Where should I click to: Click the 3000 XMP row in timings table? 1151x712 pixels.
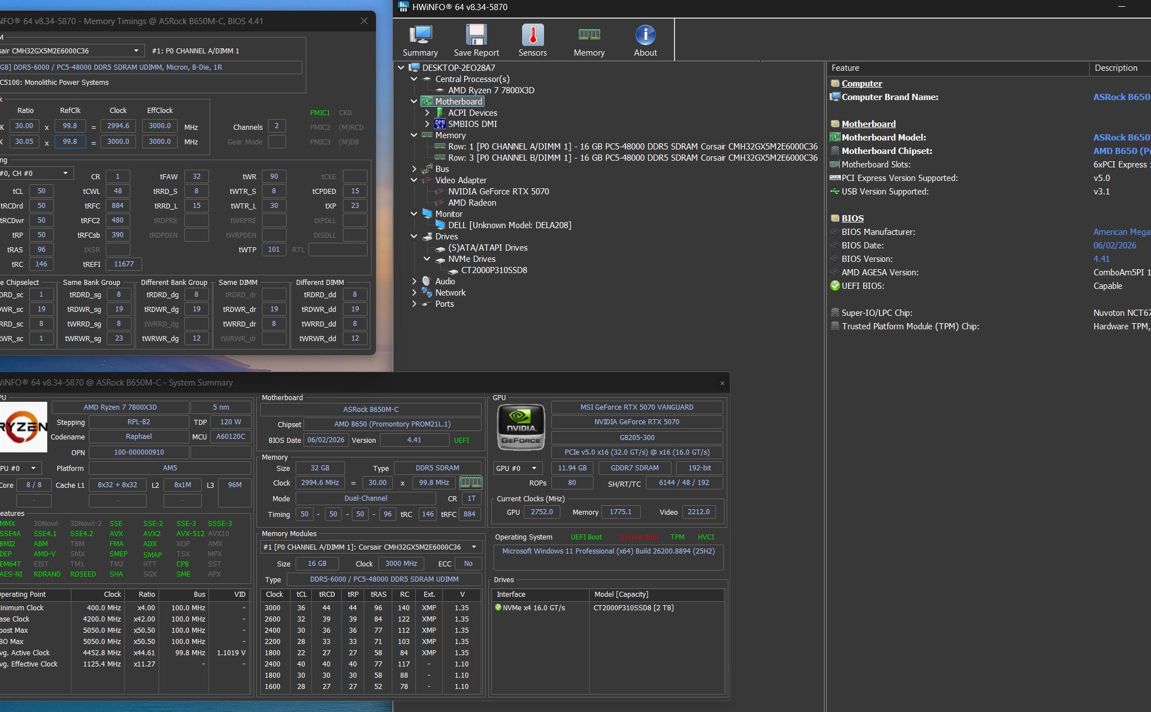[x=371, y=607]
